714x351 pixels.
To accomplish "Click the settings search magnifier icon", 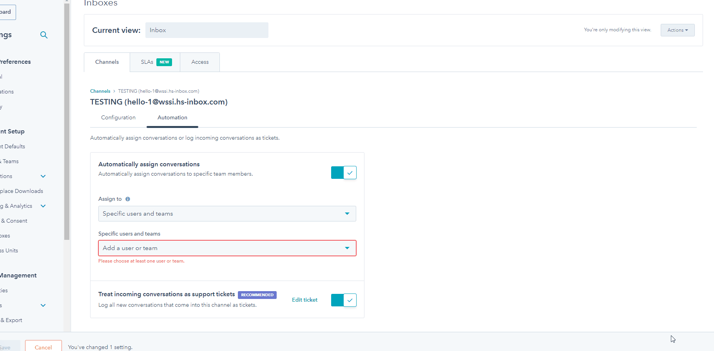I will [44, 35].
